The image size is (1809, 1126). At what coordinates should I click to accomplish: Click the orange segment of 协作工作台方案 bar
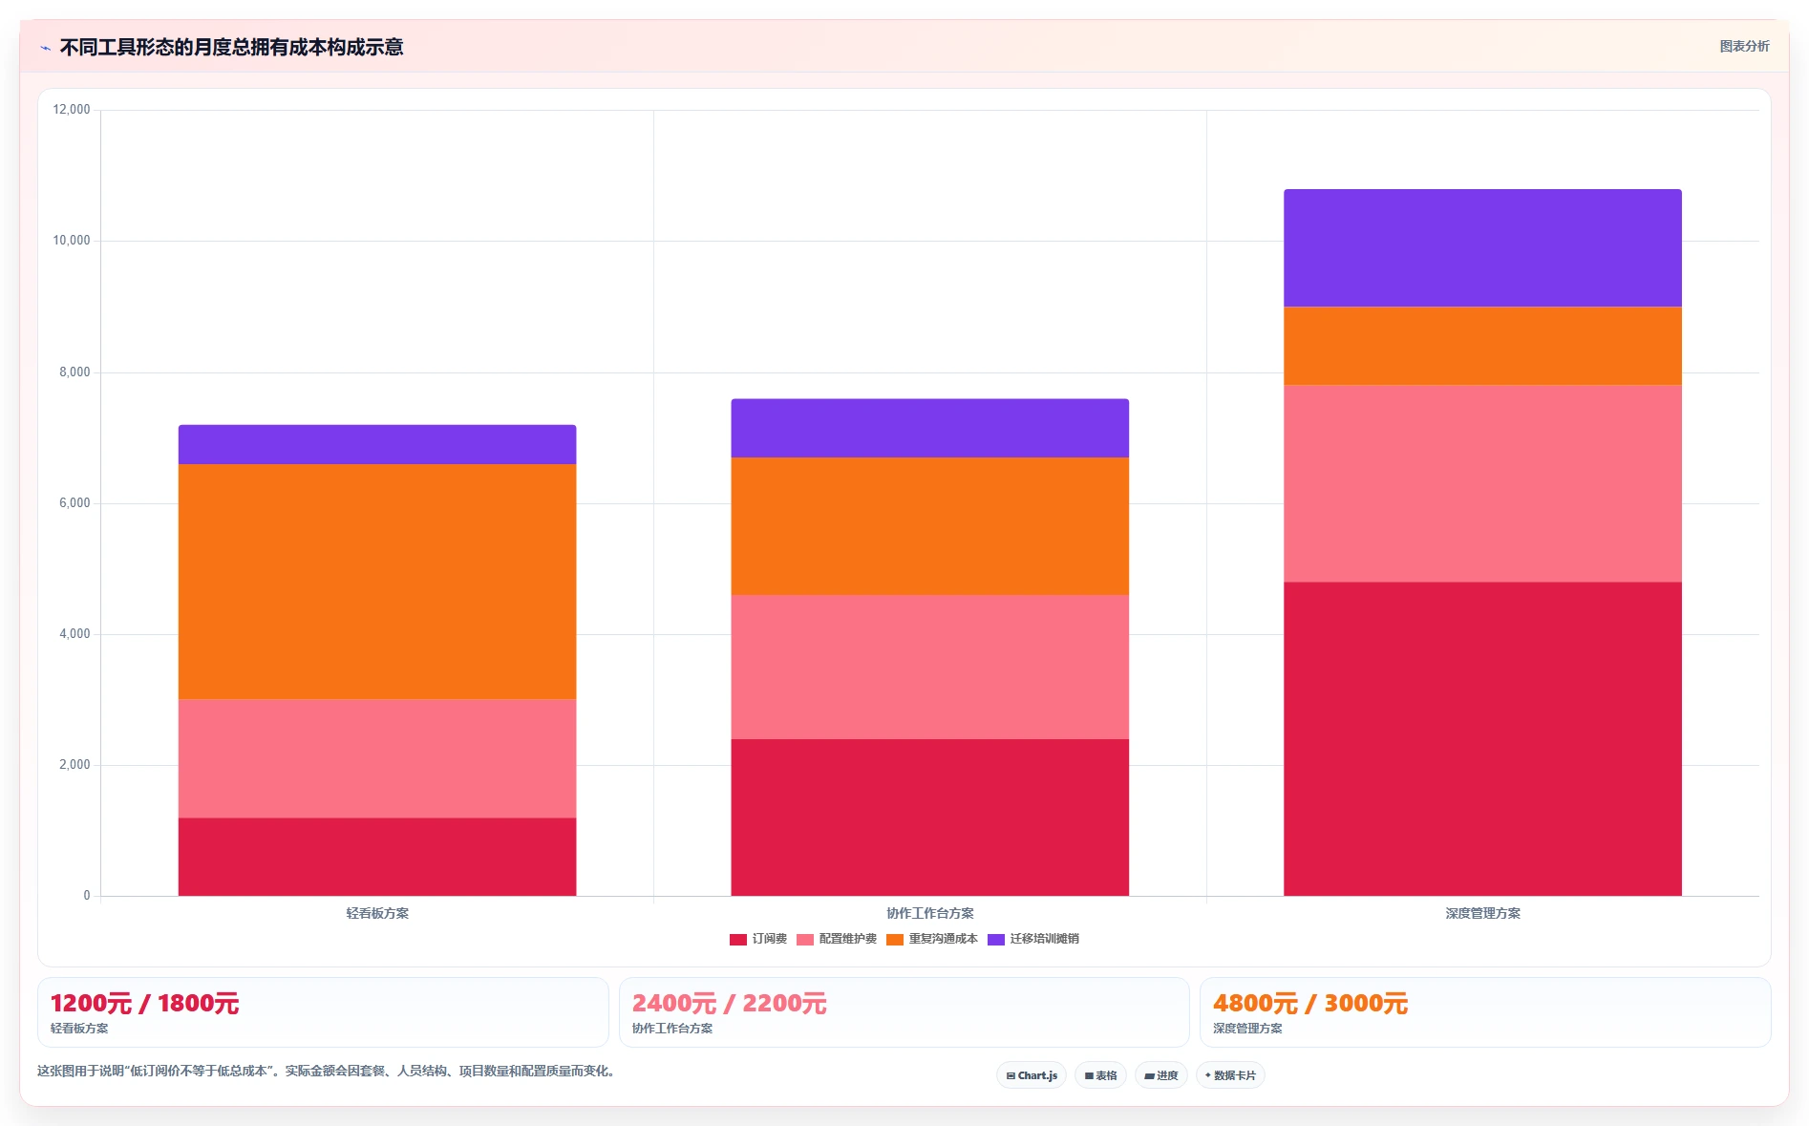930,526
